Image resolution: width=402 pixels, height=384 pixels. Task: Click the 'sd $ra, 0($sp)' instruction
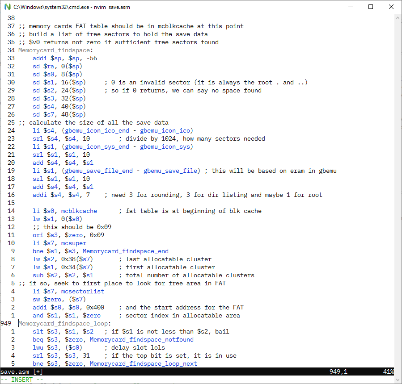pyautogui.click(x=57, y=66)
